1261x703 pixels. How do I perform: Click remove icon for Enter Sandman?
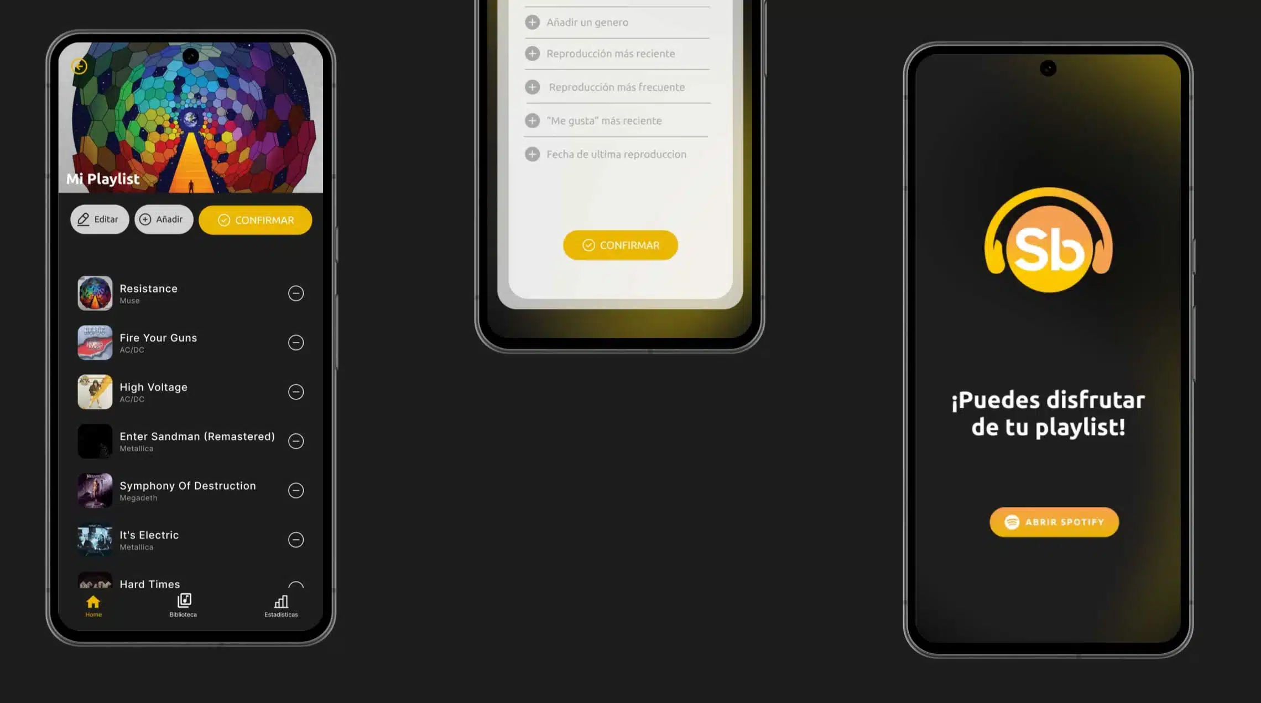pos(295,440)
